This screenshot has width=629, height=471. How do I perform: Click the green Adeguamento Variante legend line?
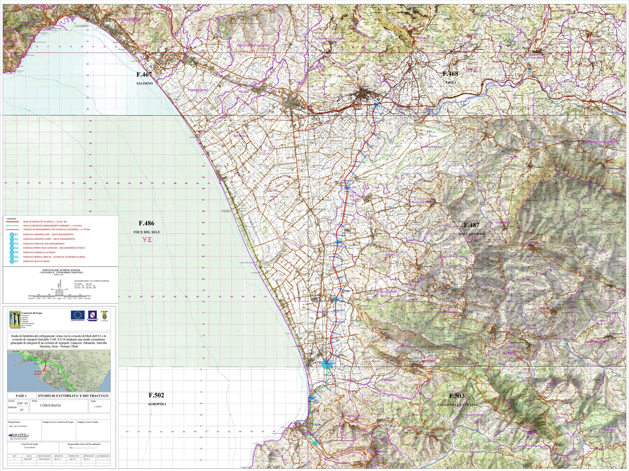12,225
